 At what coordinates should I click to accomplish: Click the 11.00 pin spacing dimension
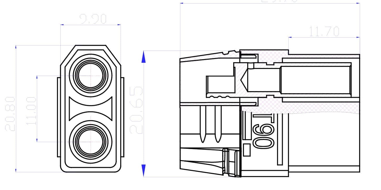31,111
